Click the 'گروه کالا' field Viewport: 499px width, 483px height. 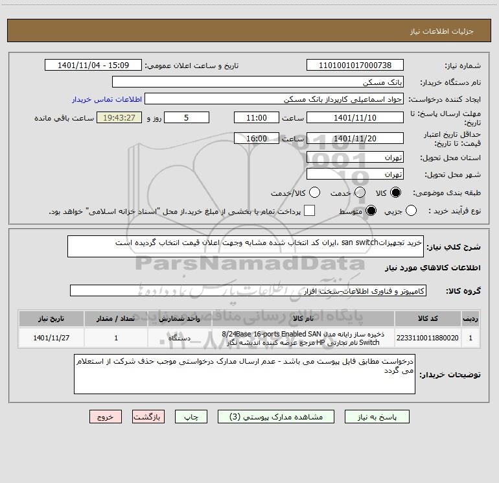click(248, 290)
